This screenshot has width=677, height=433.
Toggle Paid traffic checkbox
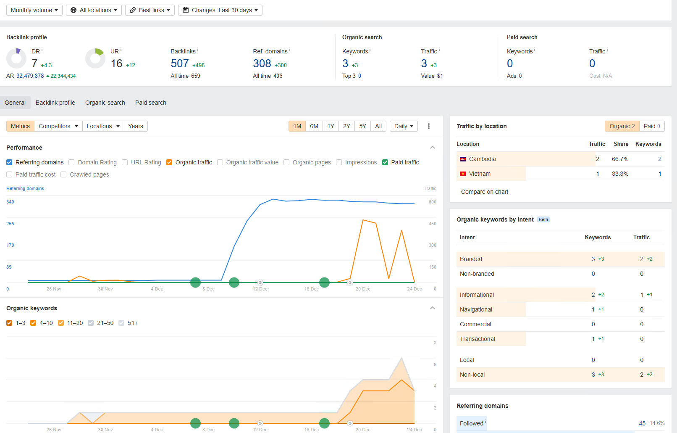tap(385, 162)
